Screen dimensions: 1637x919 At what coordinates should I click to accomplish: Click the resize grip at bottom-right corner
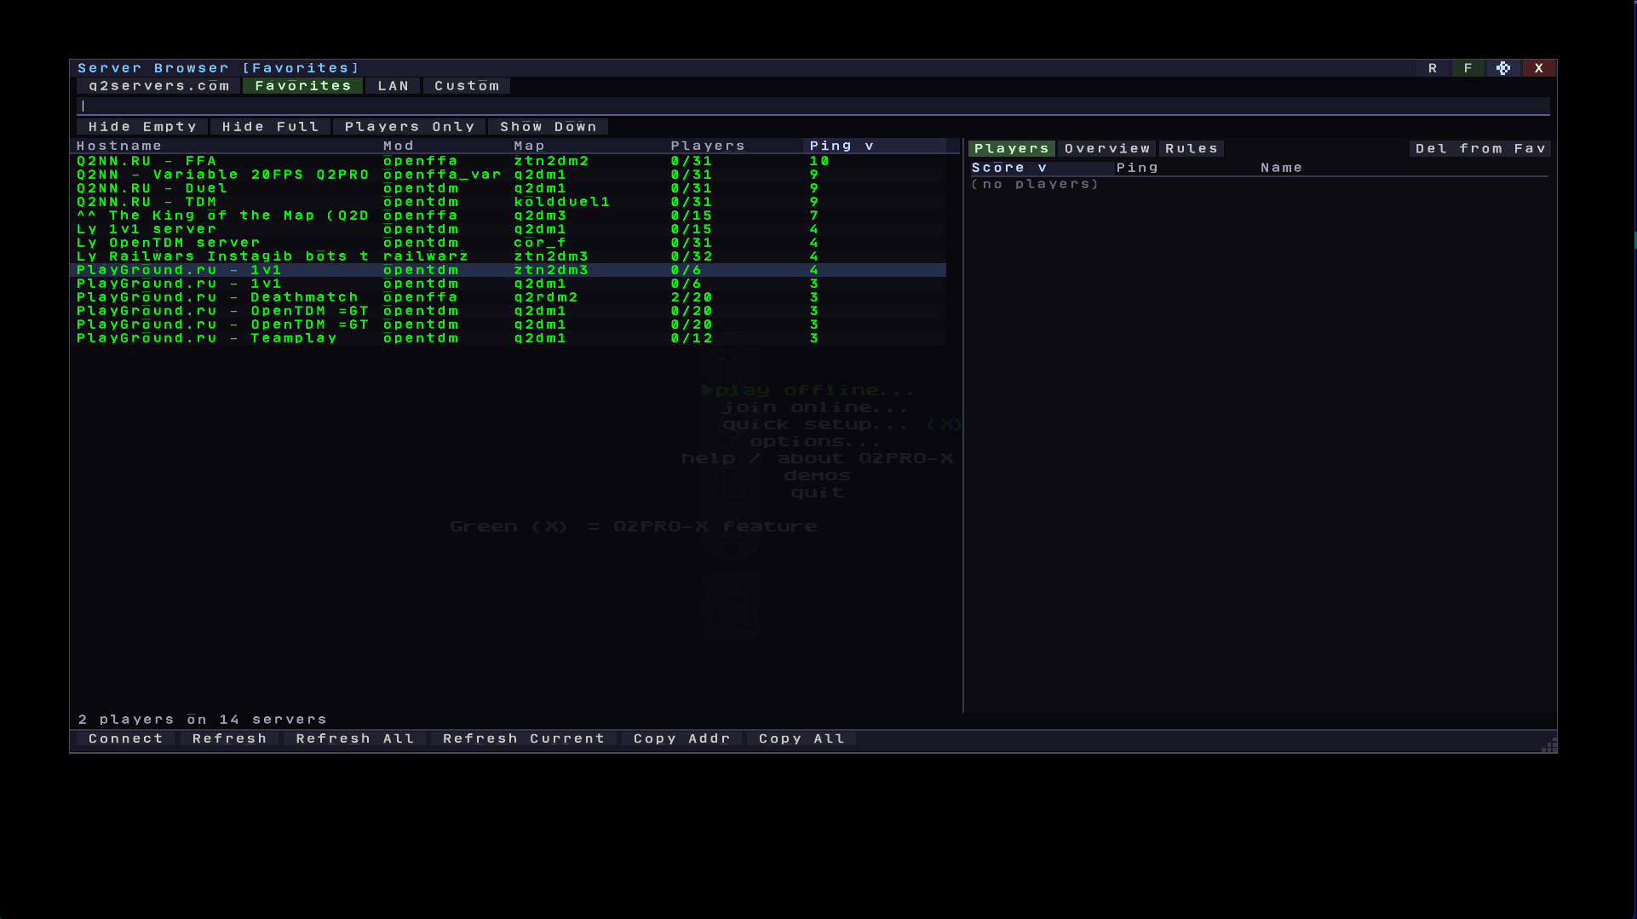(1548, 745)
